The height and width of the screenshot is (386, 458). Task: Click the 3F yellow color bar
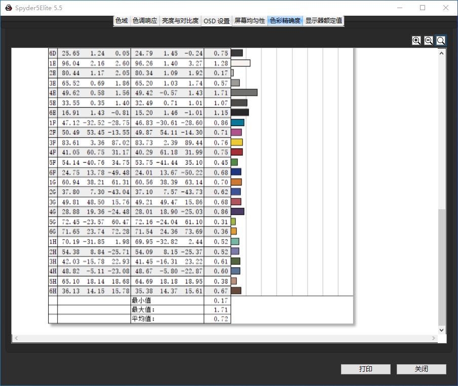point(237,142)
